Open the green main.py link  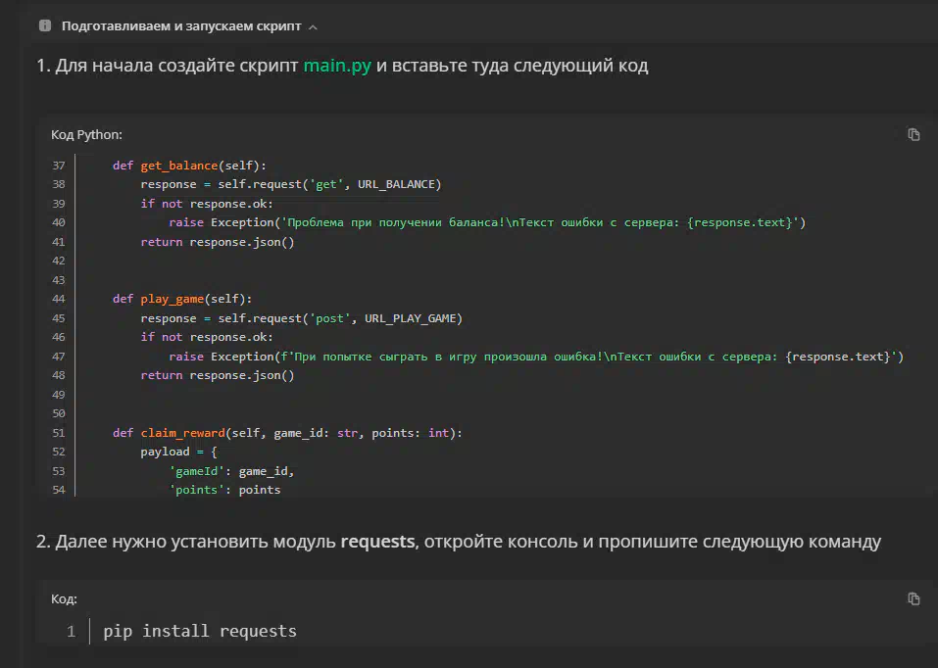(x=337, y=66)
